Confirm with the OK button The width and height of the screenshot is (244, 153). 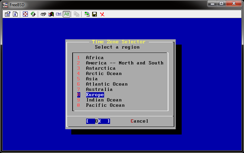tap(98, 121)
